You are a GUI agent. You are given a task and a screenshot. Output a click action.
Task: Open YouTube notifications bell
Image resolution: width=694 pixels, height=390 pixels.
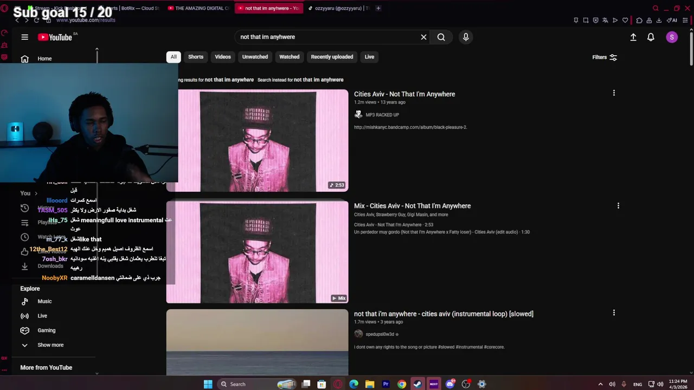(651, 37)
